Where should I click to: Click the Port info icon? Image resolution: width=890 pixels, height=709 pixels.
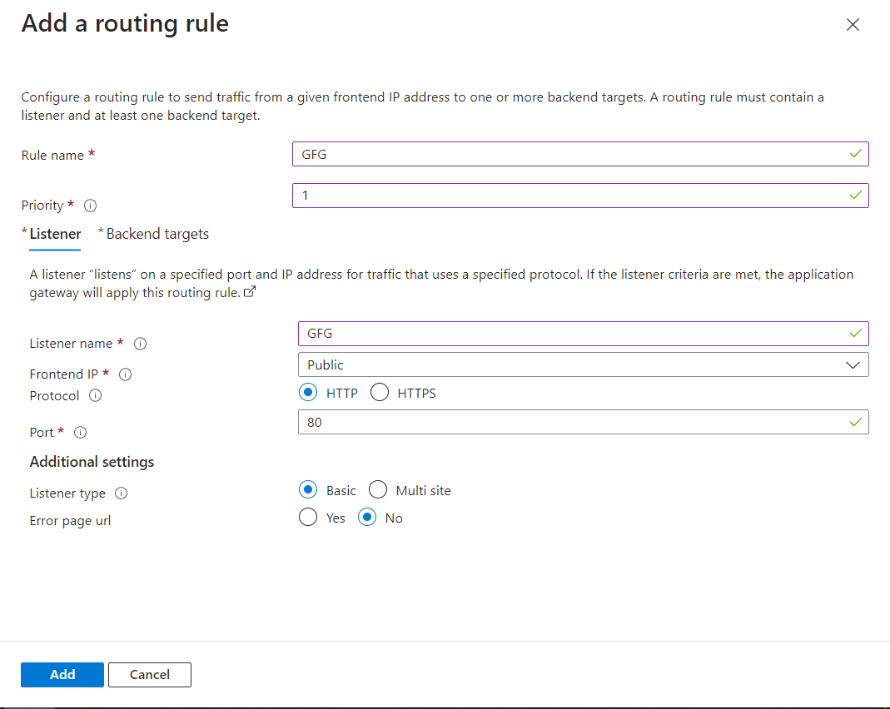[81, 433]
